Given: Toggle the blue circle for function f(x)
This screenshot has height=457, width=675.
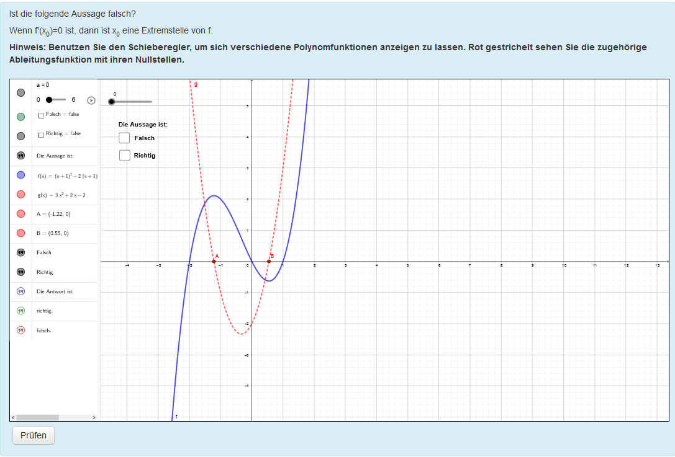Looking at the screenshot, I should click(21, 175).
